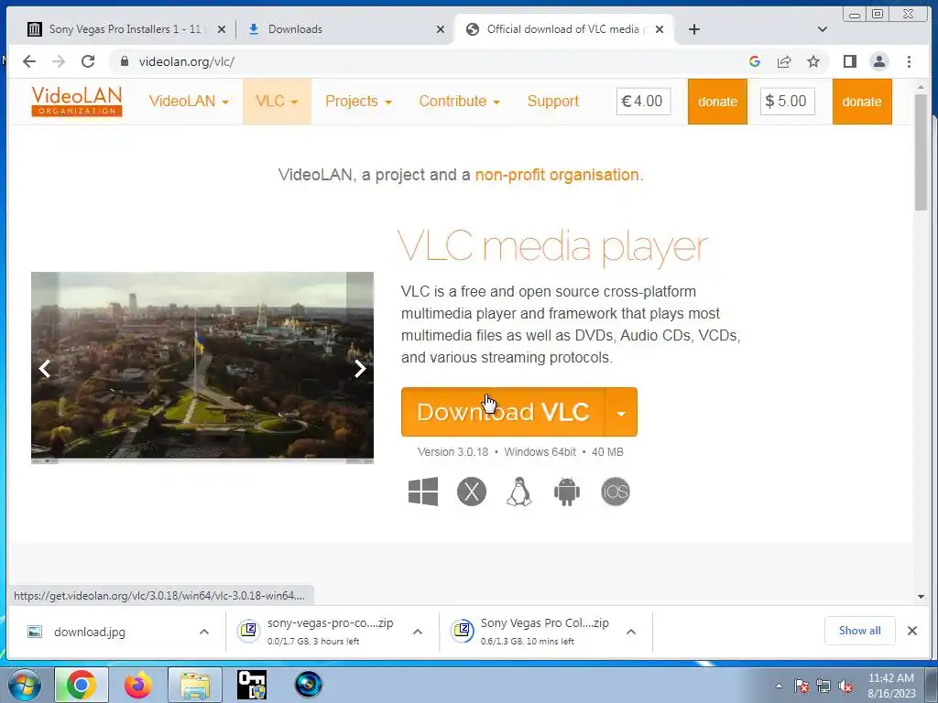The height and width of the screenshot is (703, 938).
Task: Show previous carousel image
Action: click(x=44, y=368)
